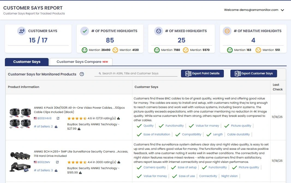Select the Customer Says tab
The width and height of the screenshot is (291, 183).
pos(27,62)
